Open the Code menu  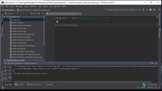click(26, 6)
